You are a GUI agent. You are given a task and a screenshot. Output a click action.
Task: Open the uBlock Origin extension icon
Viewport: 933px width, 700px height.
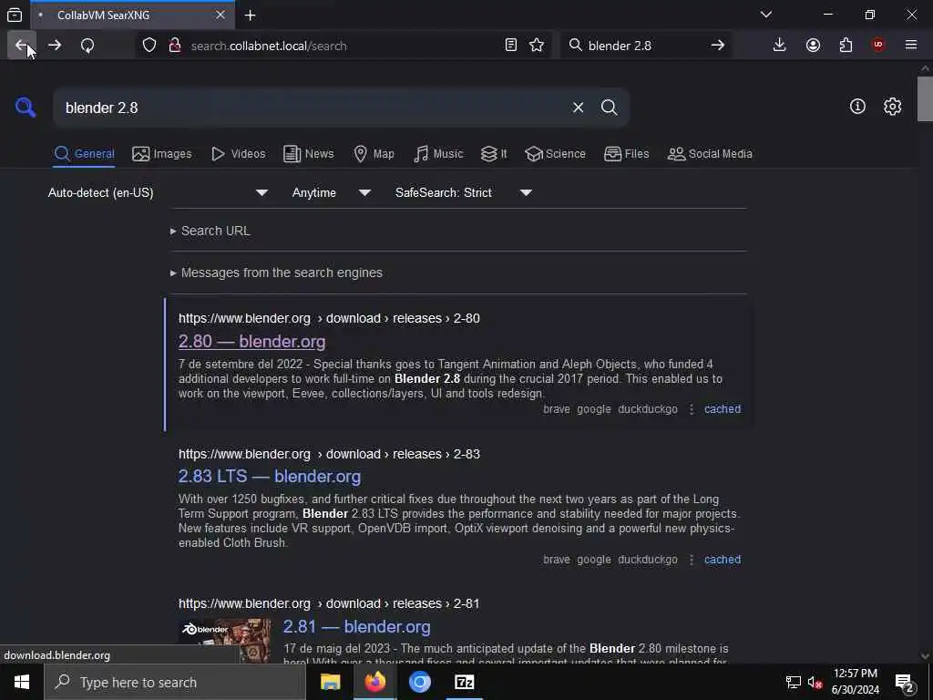[877, 46]
